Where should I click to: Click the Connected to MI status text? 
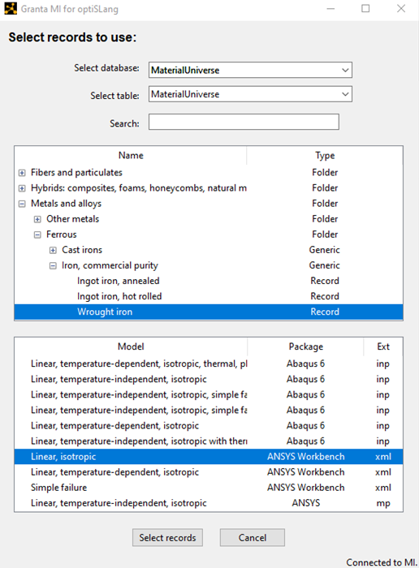pyautogui.click(x=382, y=562)
